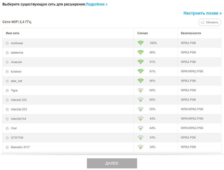Click the tunanov network name
Screen dimensions: 224x170
point(16,71)
